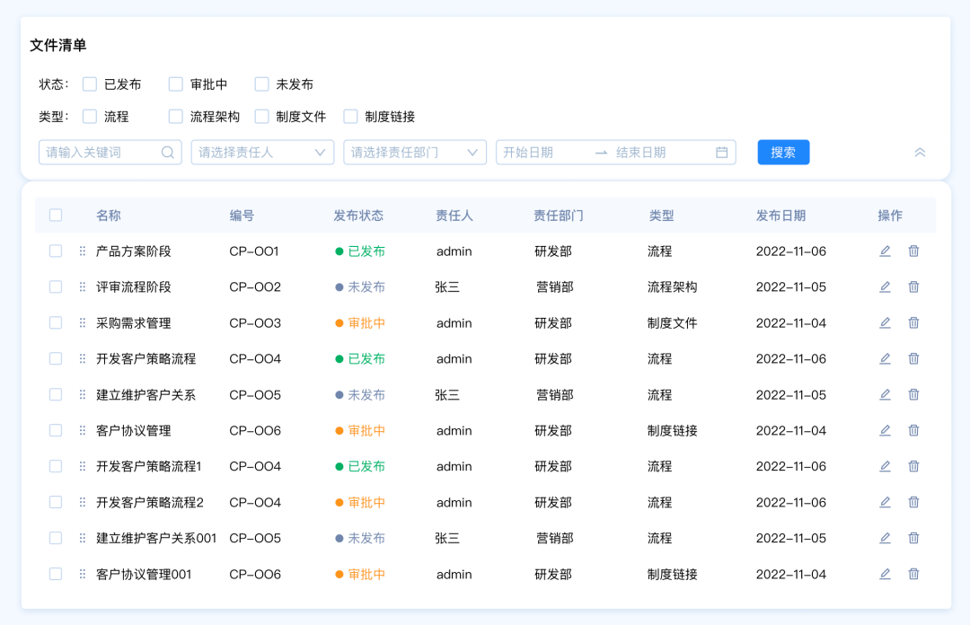This screenshot has width=970, height=625.
Task: Delete the 评审流程阶段 row via trash icon
Action: (x=913, y=287)
